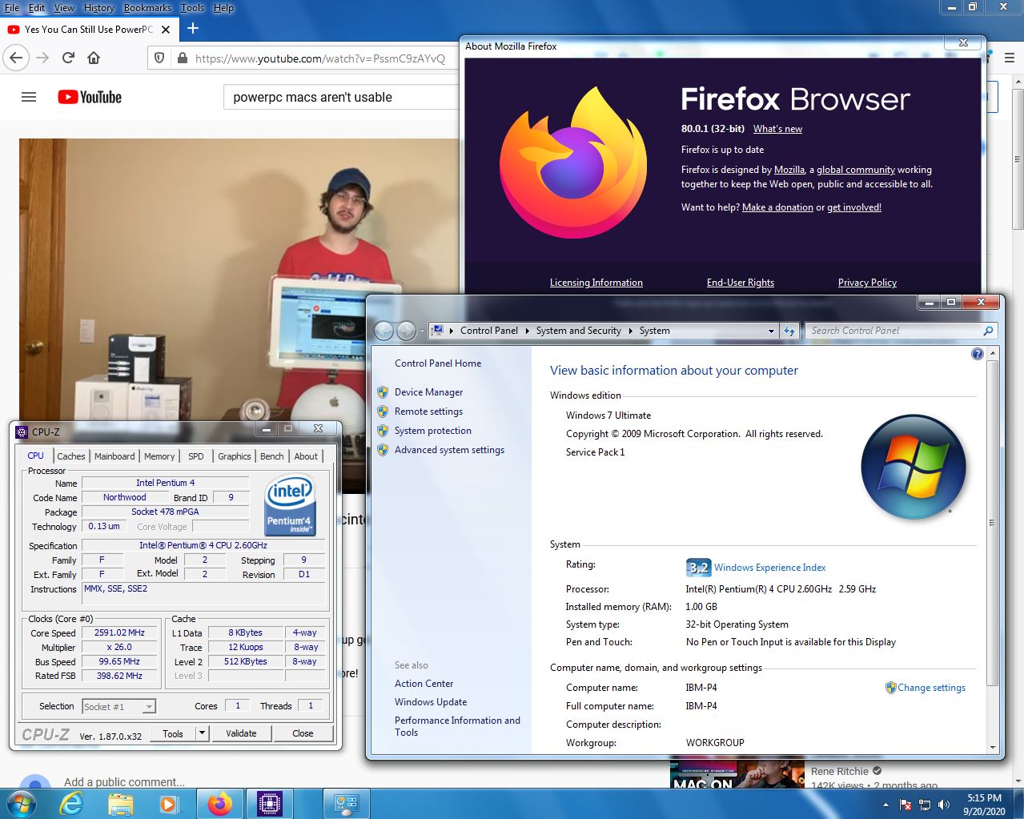
Task: Click the 3.2 Experience Index rating badge
Action: [698, 568]
